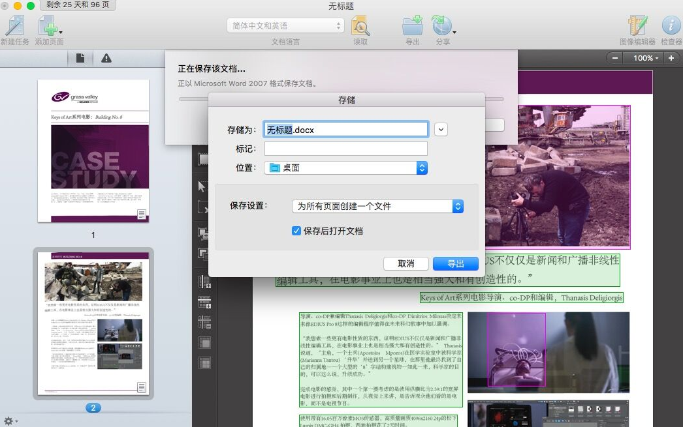The image size is (683, 427).
Task: Click the blue 导出 export button
Action: [x=455, y=263]
